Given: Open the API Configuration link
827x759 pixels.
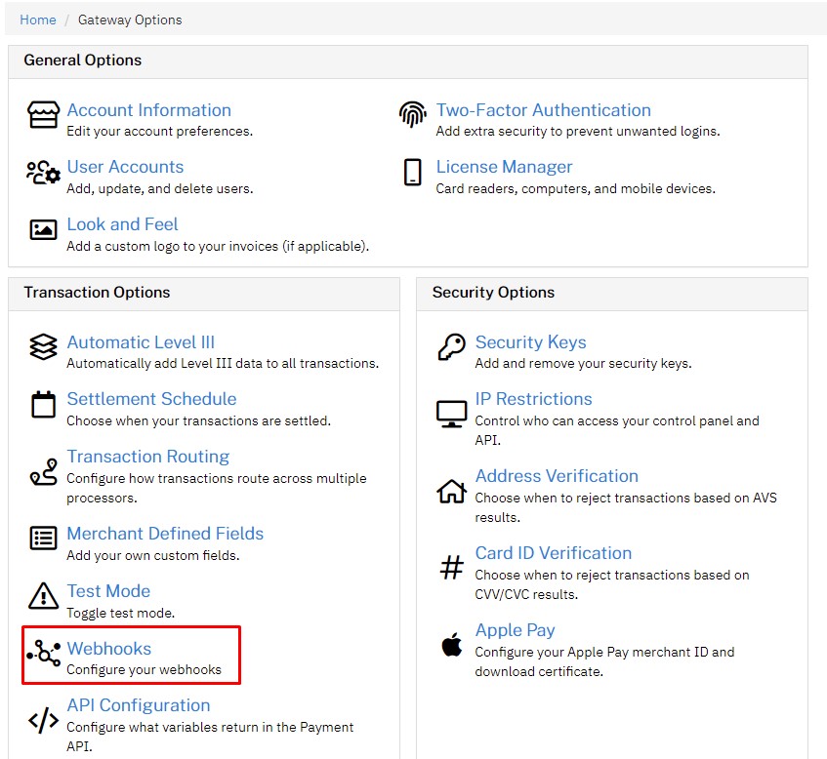Looking at the screenshot, I should coord(138,705).
